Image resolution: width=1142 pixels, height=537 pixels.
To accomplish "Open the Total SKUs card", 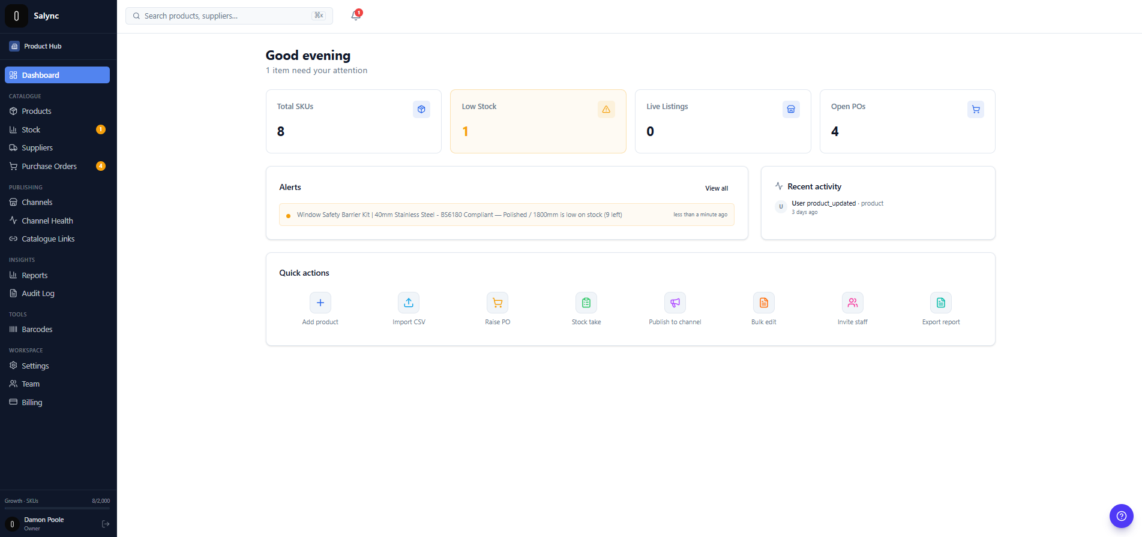I will (x=353, y=122).
